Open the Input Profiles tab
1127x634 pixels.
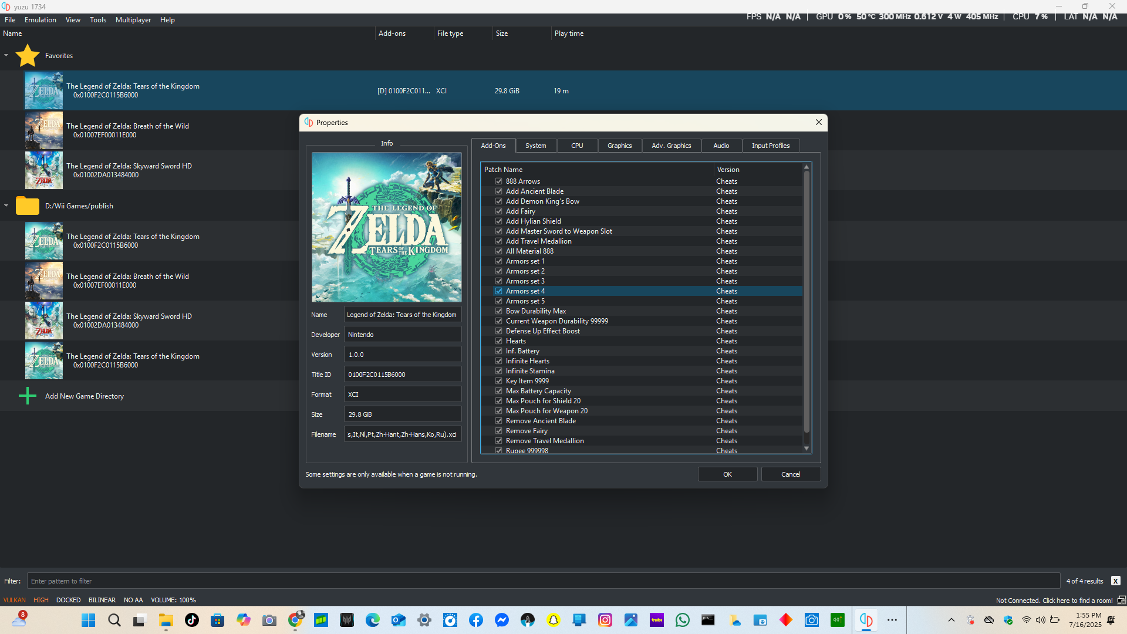coord(771,146)
